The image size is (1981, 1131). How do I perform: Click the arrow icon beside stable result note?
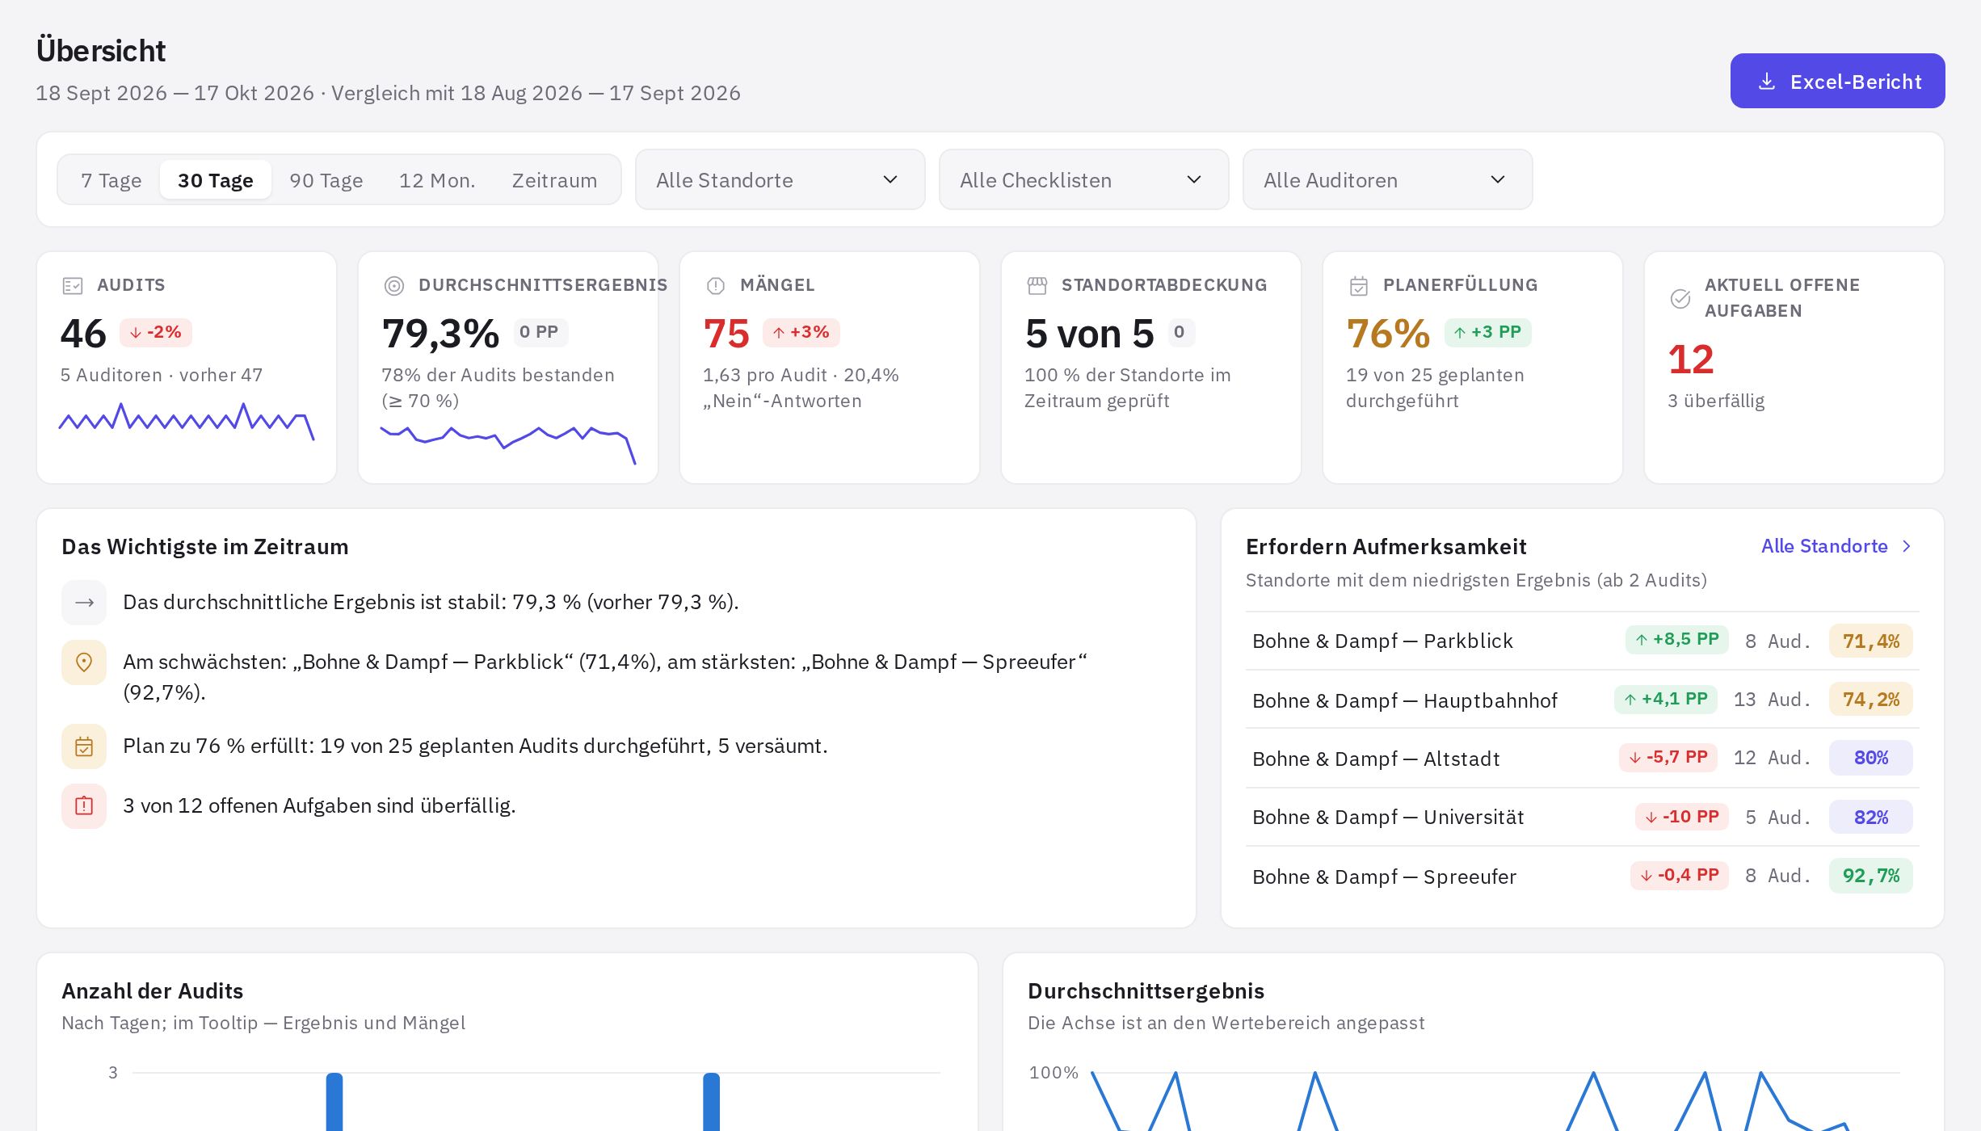point(84,603)
